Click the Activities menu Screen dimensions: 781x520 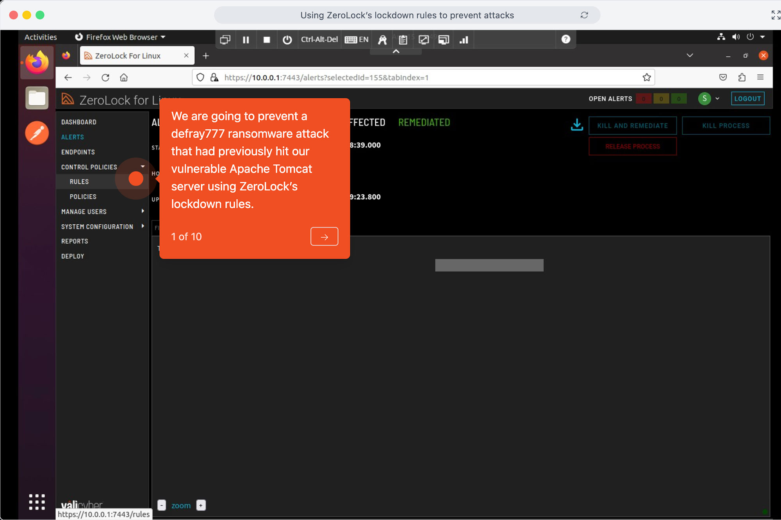[x=40, y=37]
